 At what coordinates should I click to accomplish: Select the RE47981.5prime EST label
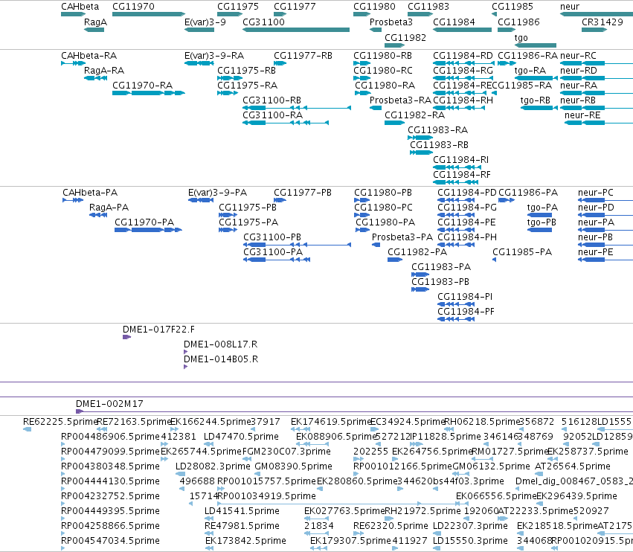click(x=242, y=526)
